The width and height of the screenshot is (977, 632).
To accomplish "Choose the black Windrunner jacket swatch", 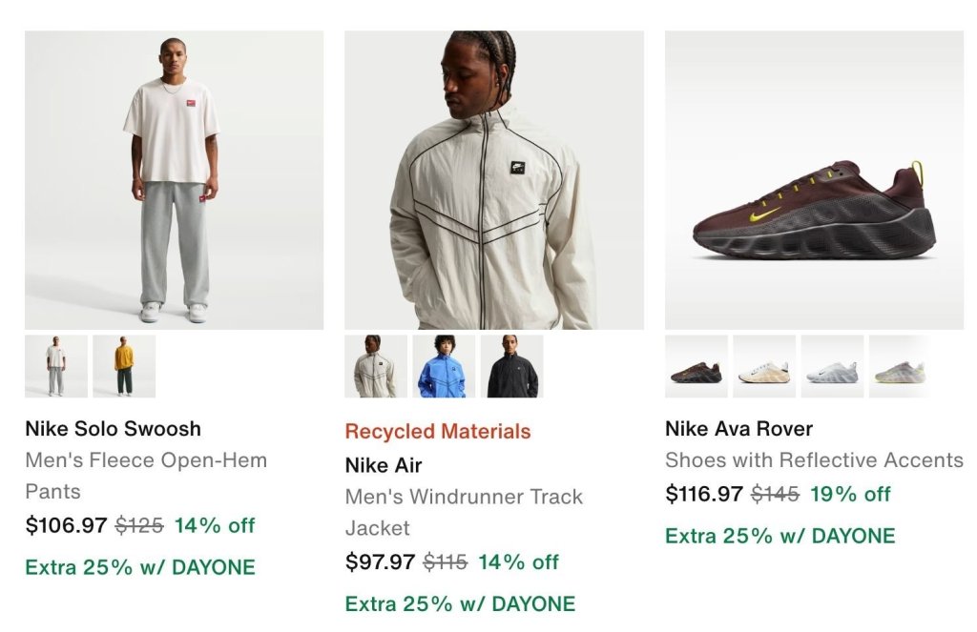I will pos(511,366).
